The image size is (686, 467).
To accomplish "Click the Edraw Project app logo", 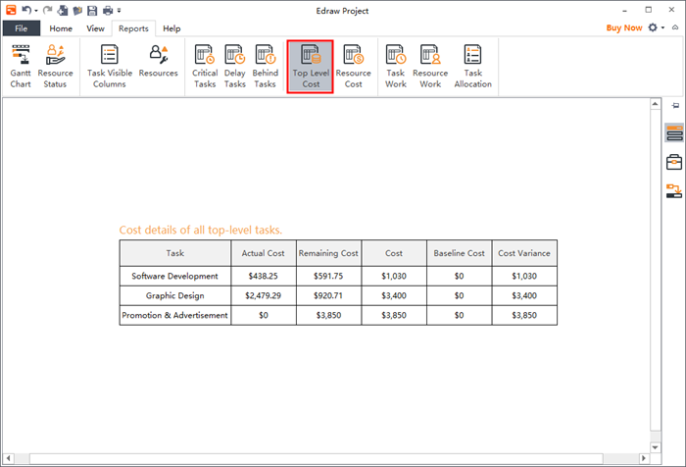I will [11, 10].
